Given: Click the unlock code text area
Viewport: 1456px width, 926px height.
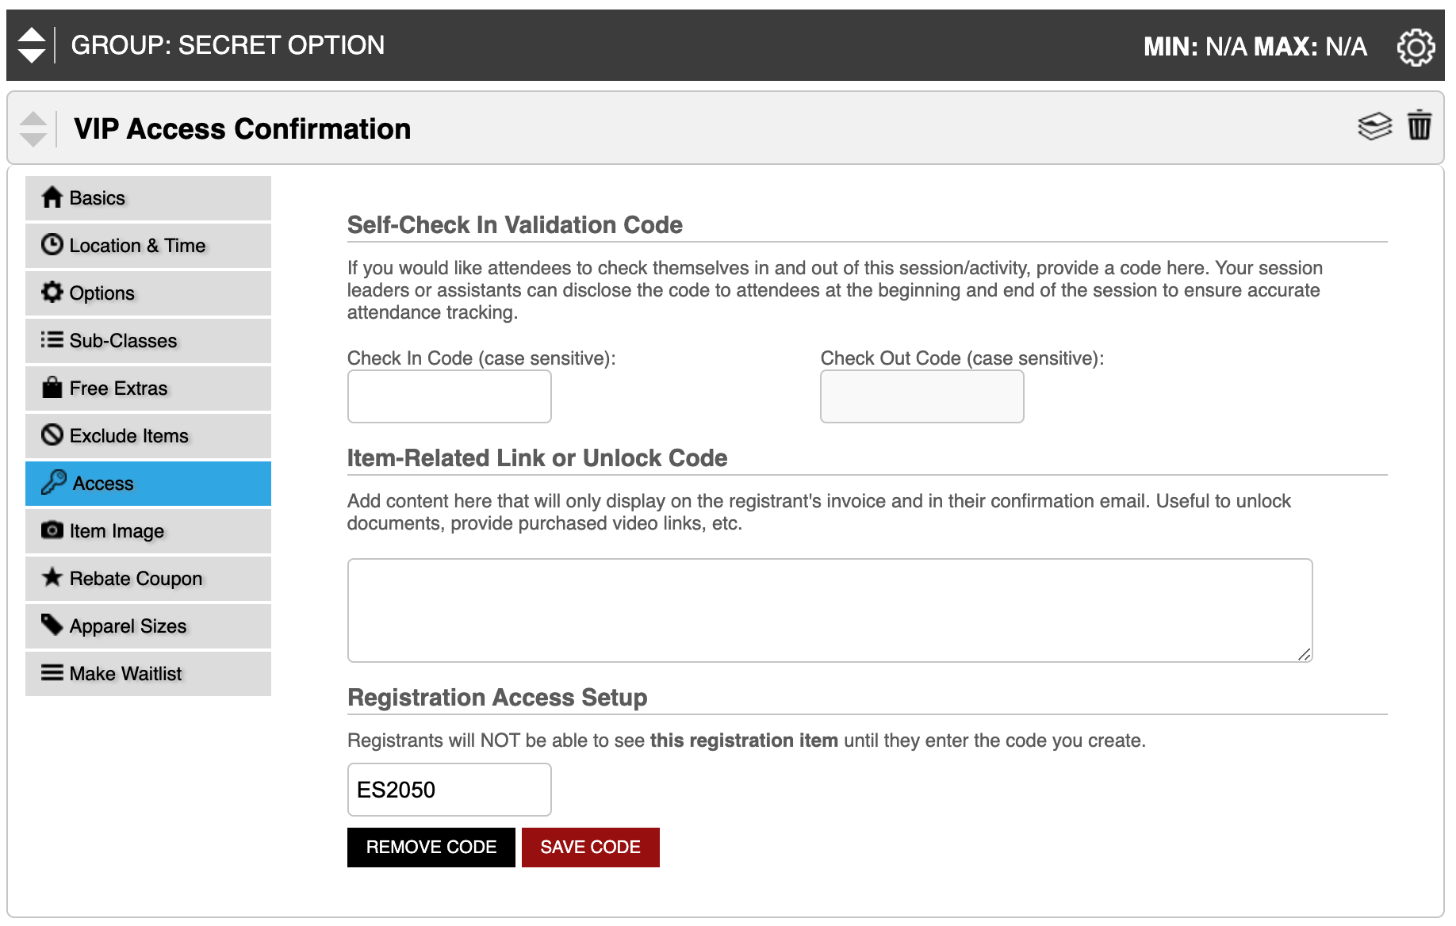Looking at the screenshot, I should click(830, 610).
